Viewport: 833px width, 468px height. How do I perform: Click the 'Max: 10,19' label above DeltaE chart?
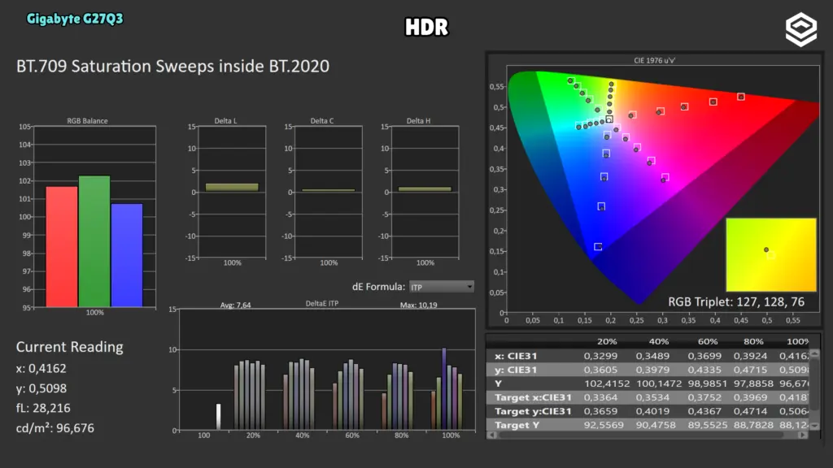pyautogui.click(x=419, y=305)
